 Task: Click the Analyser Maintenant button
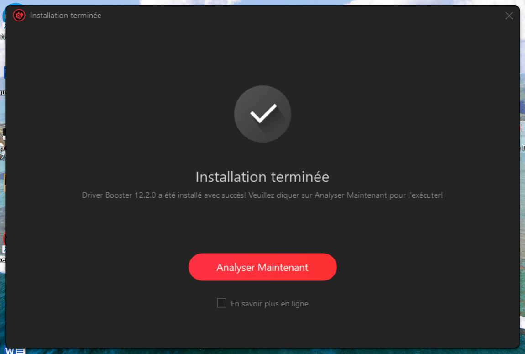[x=262, y=267]
